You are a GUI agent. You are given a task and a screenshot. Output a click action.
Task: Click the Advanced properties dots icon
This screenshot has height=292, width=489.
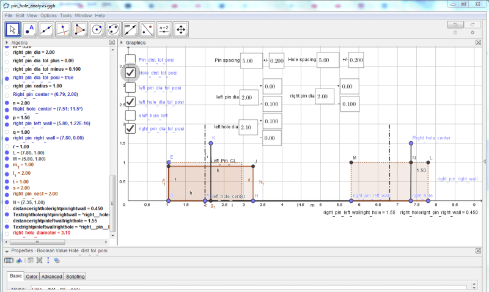pos(48,260)
